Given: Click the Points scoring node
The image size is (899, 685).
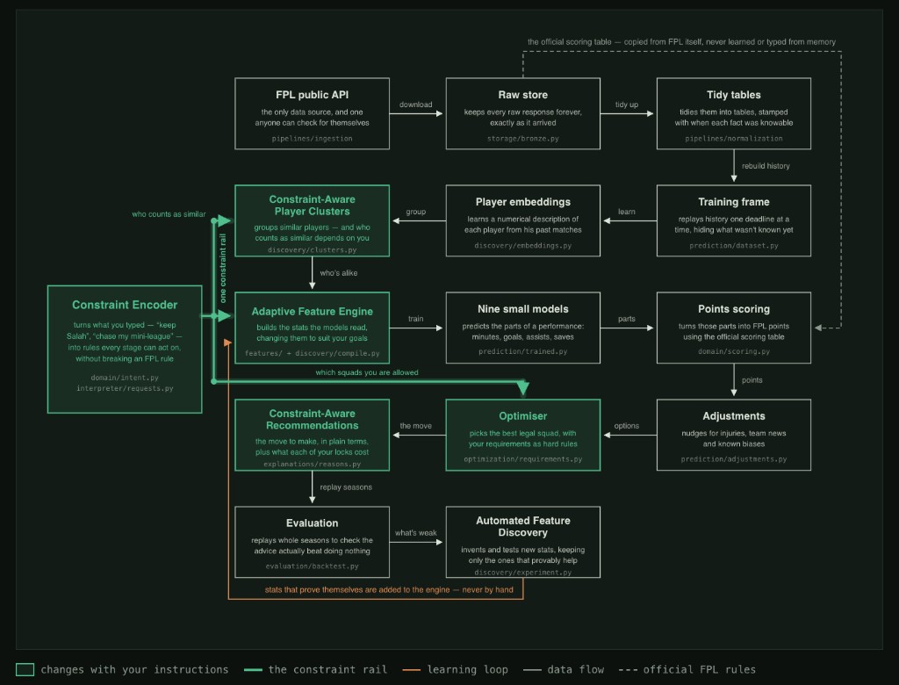Looking at the screenshot, I should pos(734,328).
